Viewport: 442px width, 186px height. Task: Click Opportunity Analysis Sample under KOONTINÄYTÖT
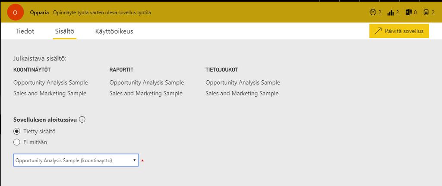pos(51,82)
